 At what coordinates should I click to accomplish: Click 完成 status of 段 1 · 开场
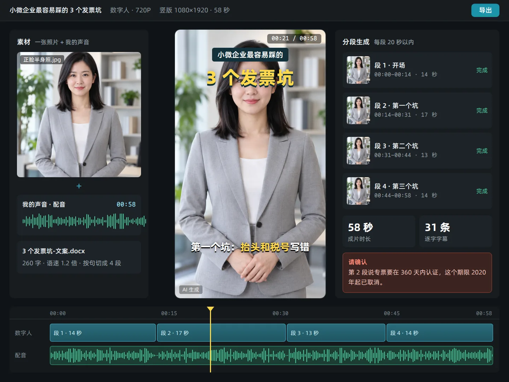click(482, 70)
